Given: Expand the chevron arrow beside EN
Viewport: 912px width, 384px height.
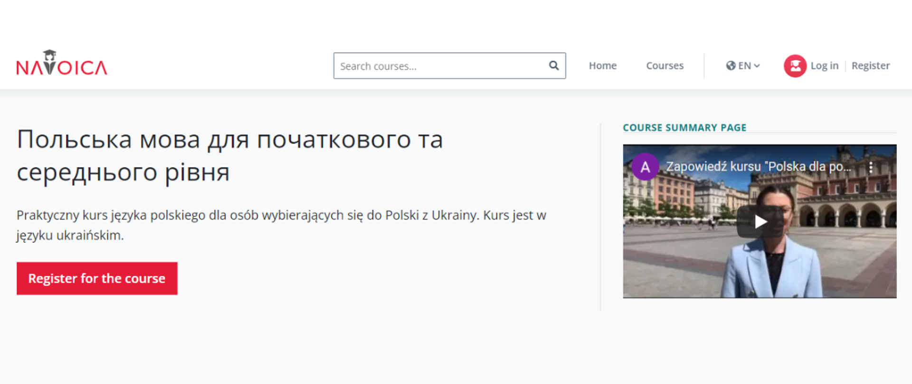Looking at the screenshot, I should pos(757,66).
